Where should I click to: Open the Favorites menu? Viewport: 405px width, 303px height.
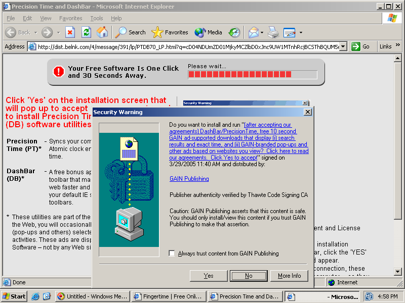coord(70,18)
